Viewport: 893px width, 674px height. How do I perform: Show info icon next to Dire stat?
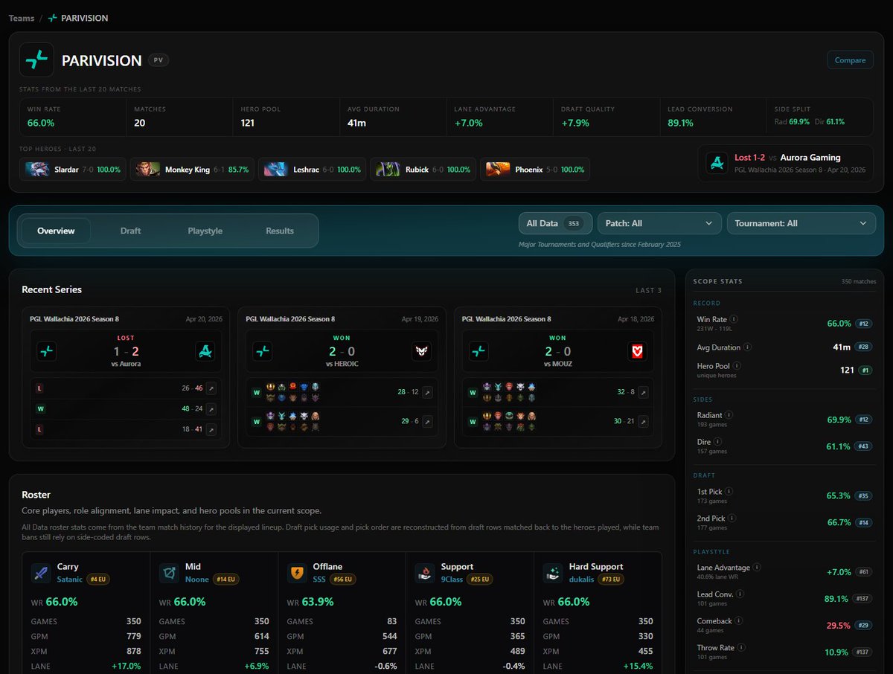click(718, 442)
